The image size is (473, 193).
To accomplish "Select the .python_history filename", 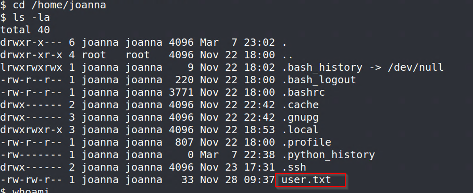I will (328, 155).
